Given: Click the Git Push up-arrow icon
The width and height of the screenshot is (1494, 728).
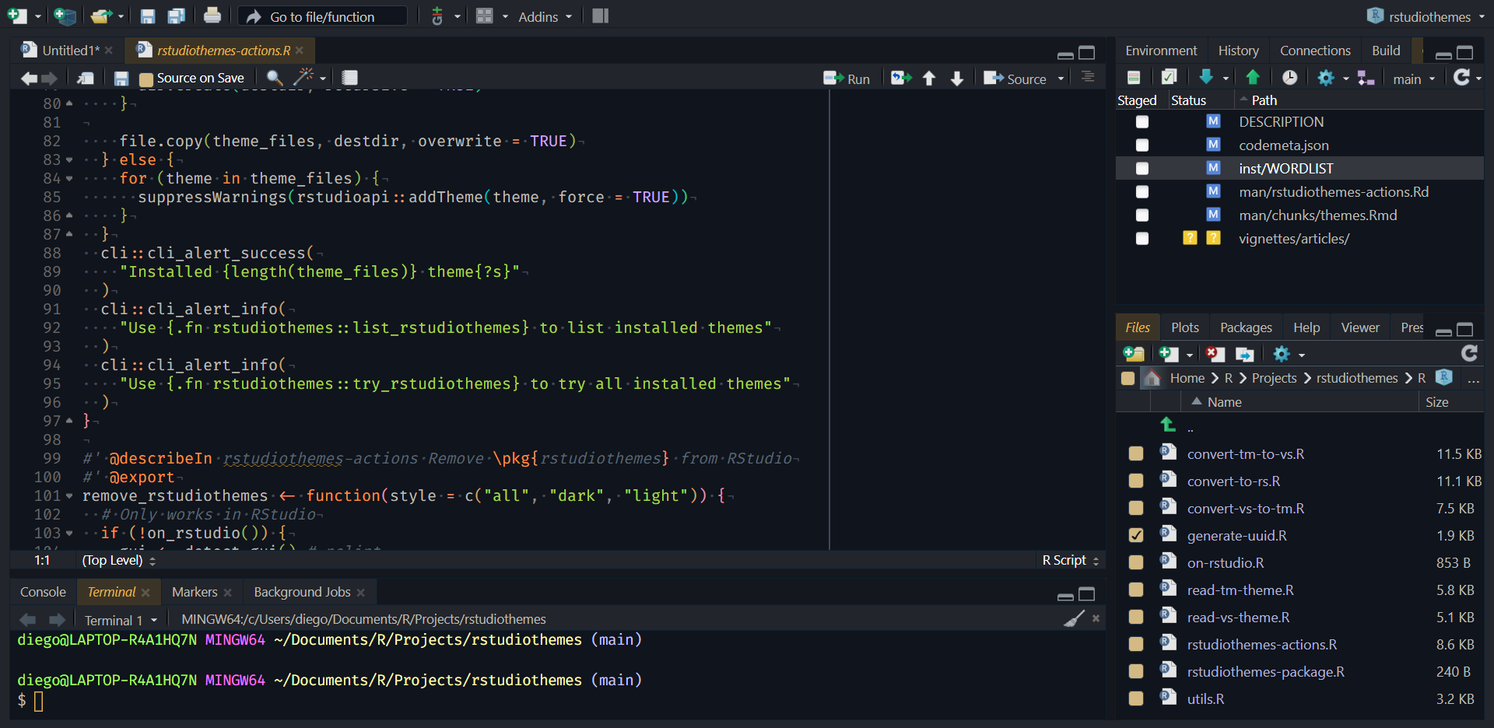Looking at the screenshot, I should (x=1253, y=77).
